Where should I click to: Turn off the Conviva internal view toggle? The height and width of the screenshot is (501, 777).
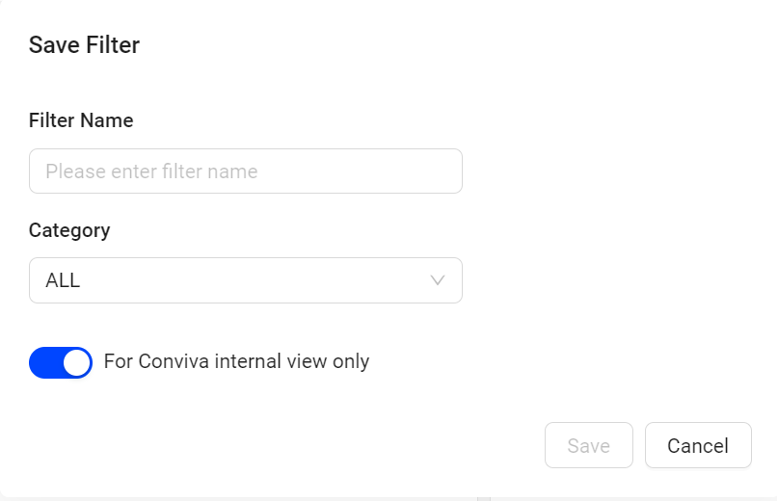tap(61, 362)
